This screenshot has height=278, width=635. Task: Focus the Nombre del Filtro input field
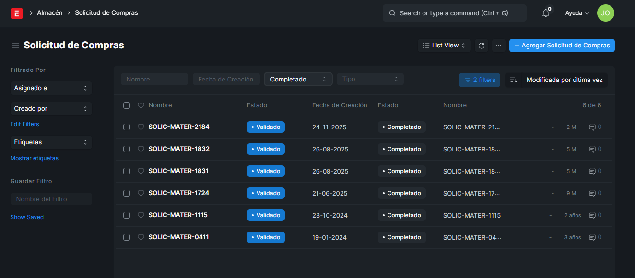(x=51, y=199)
